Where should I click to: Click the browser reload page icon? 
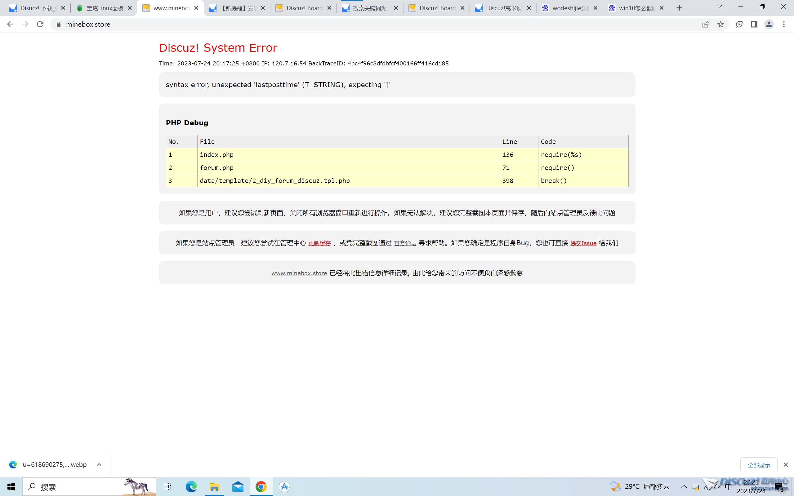coord(40,24)
